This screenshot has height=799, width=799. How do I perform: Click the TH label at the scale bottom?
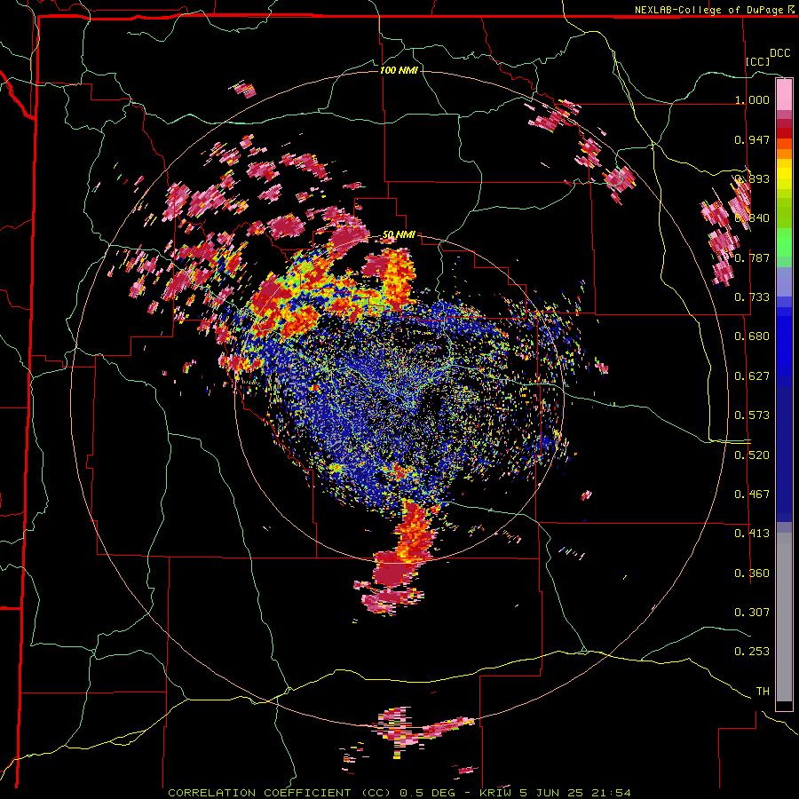tap(763, 692)
